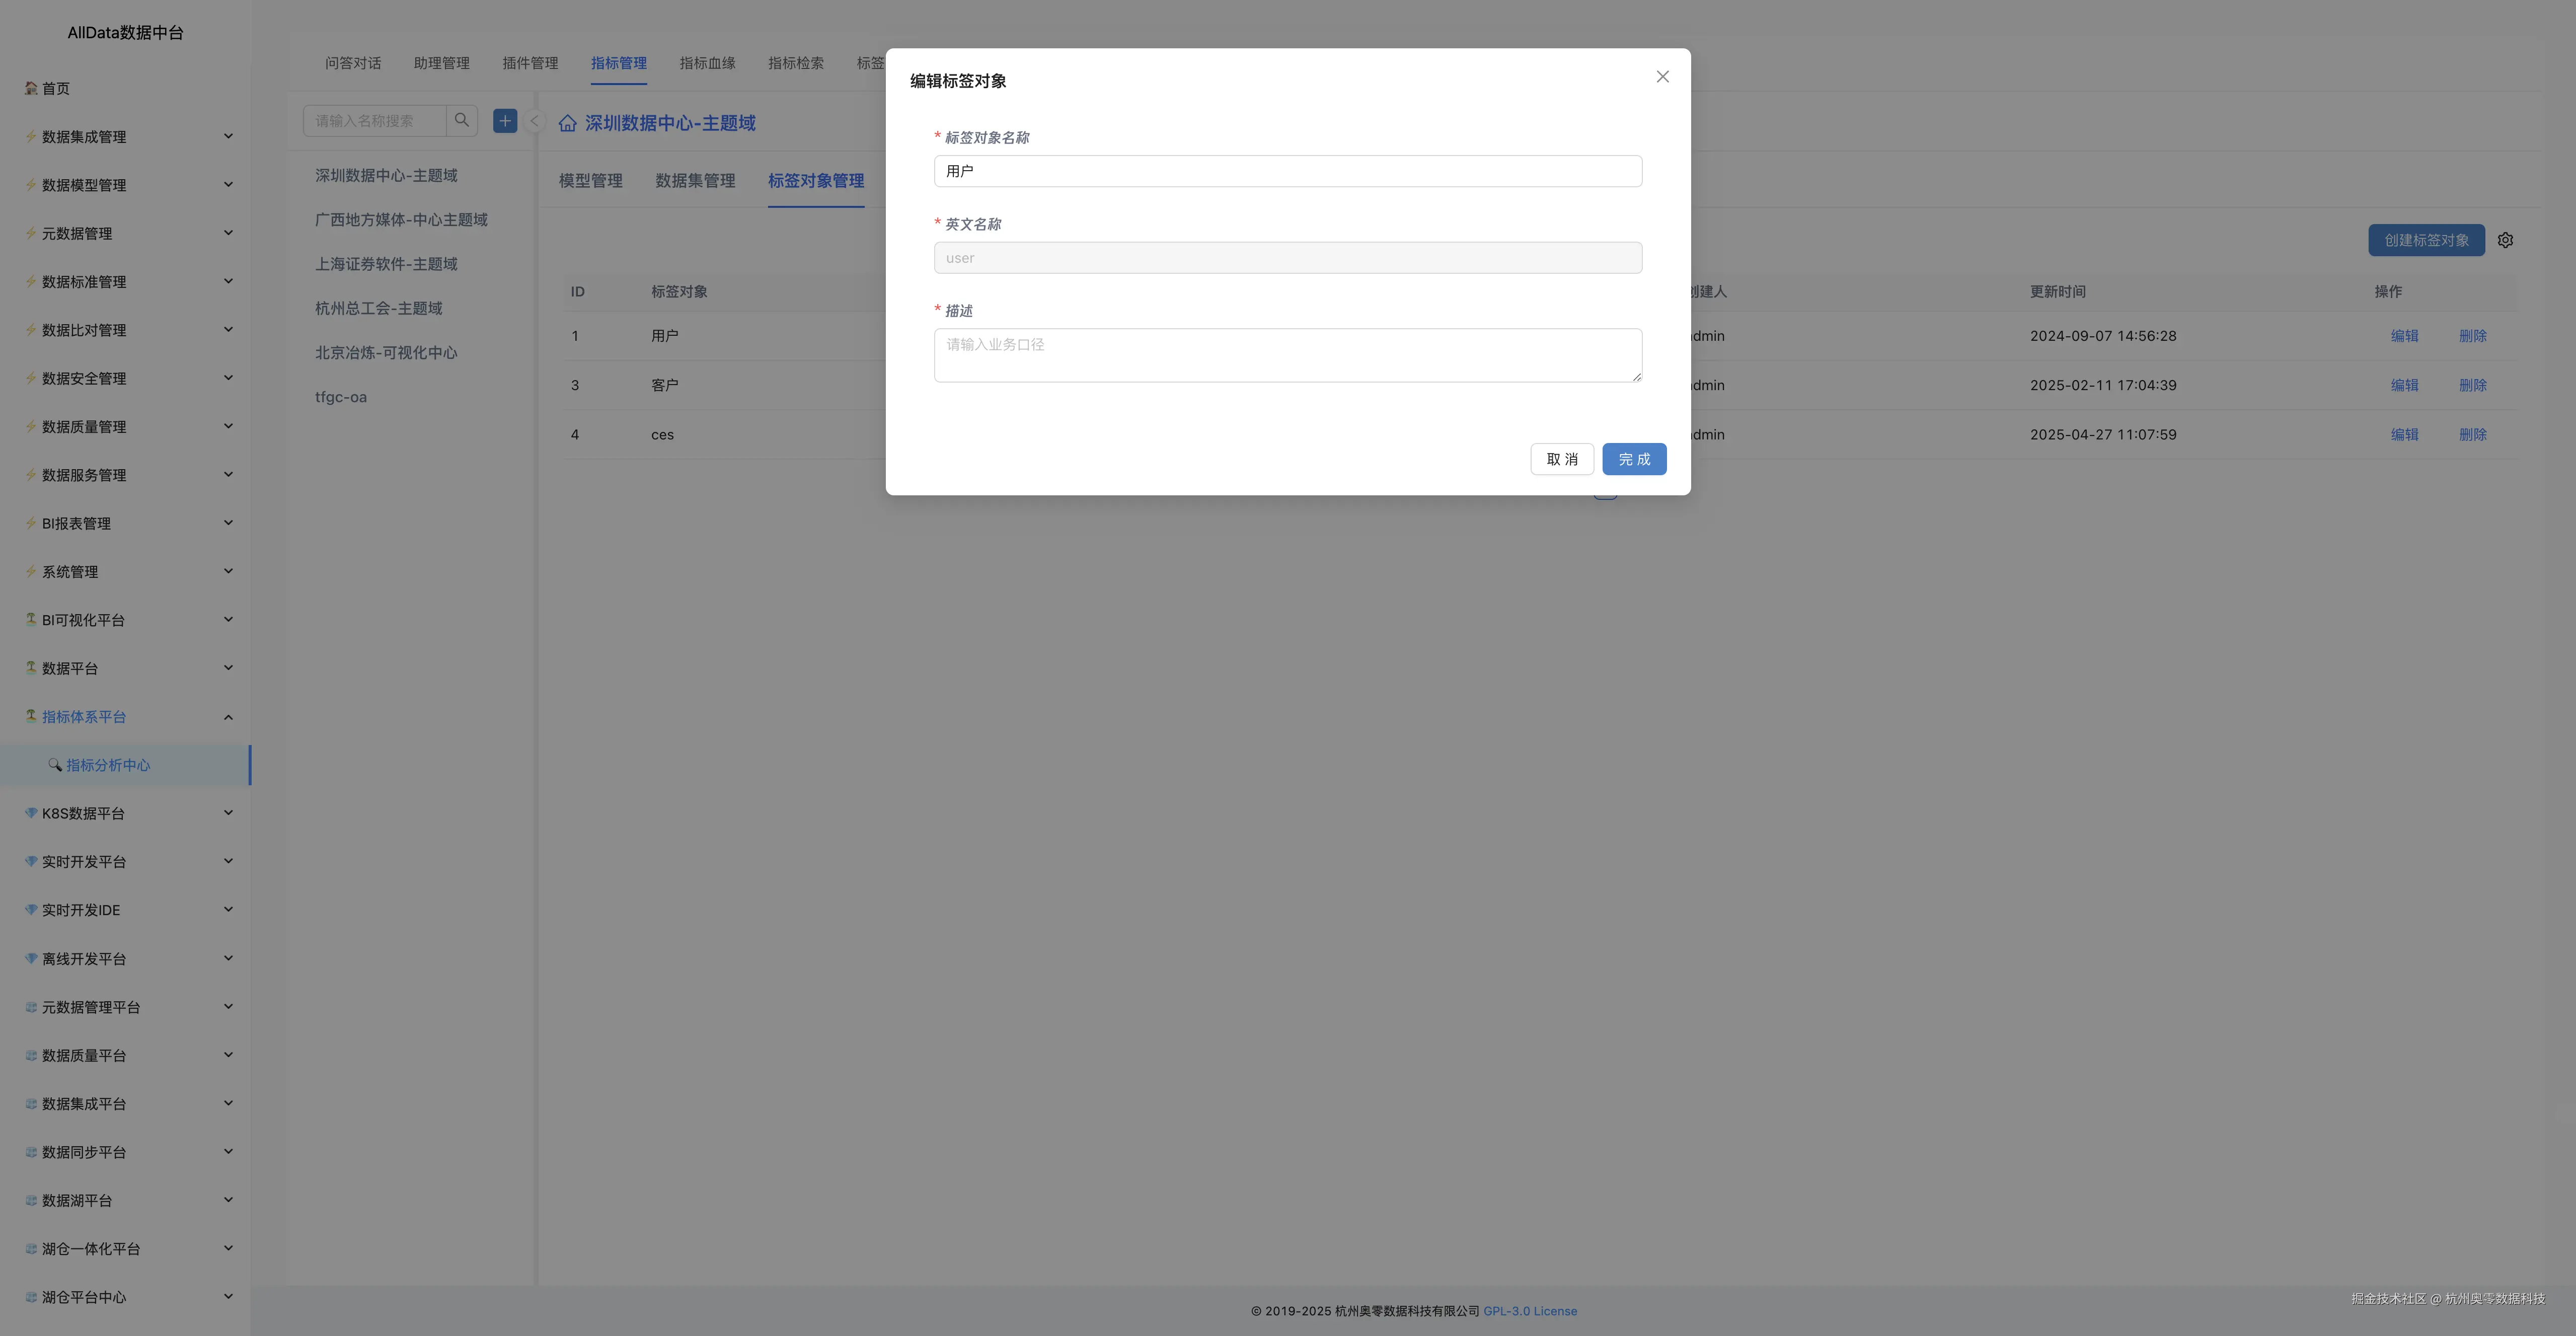Click the home icon beside 深圳数据中心-主题域

tap(567, 123)
